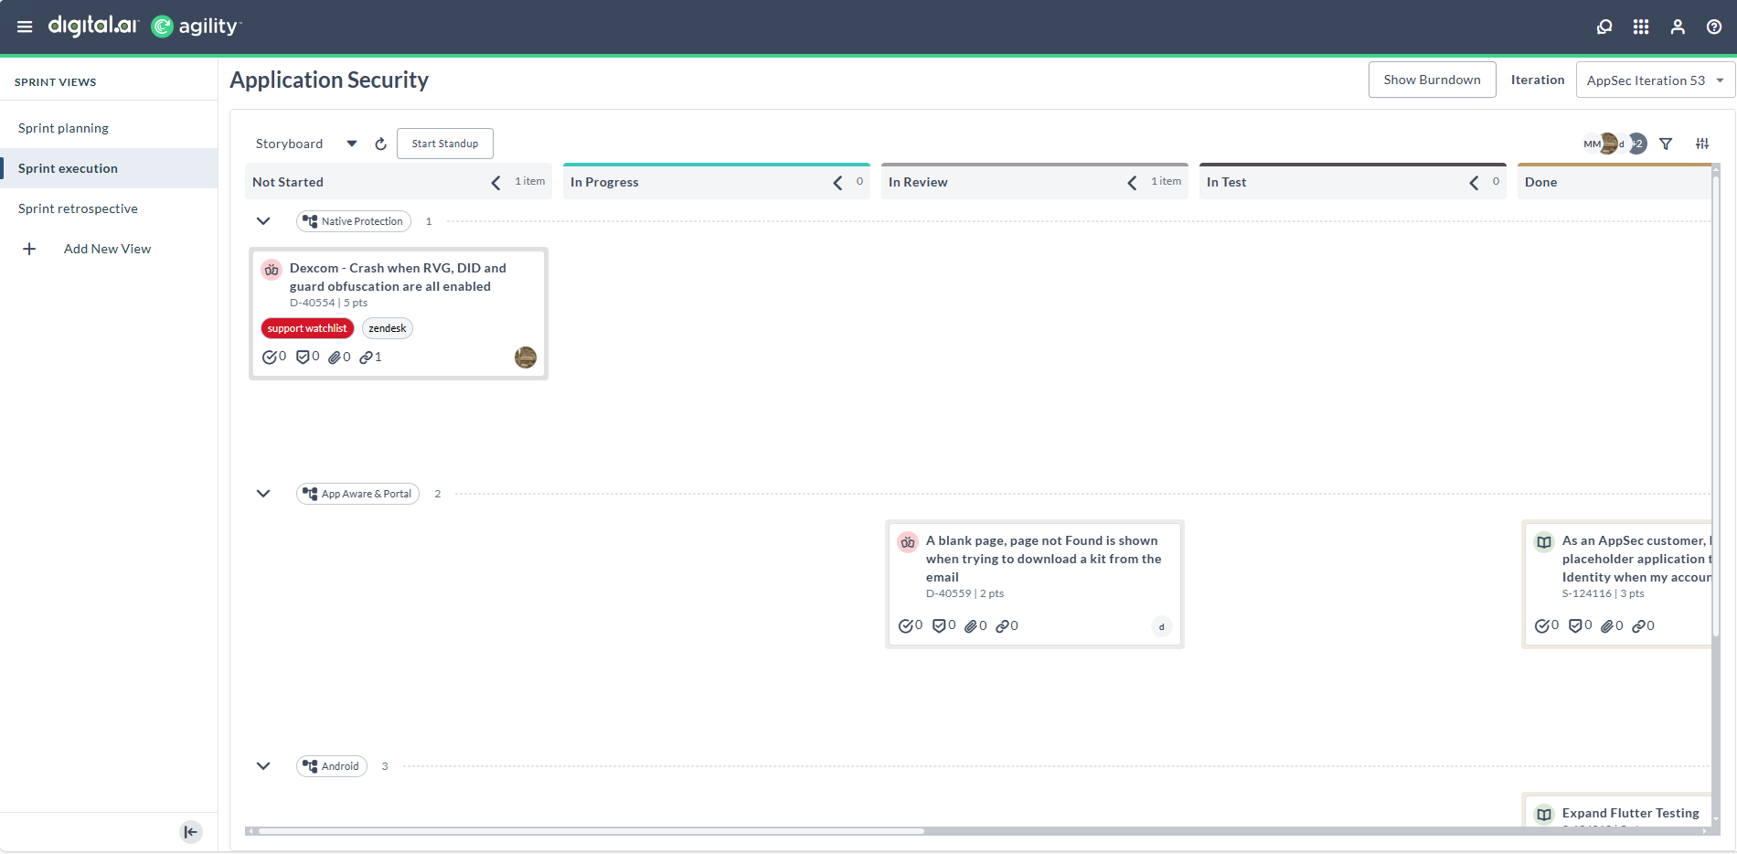Open the apps grid icon
Image resolution: width=1737 pixels, height=854 pixels.
pos(1641,27)
